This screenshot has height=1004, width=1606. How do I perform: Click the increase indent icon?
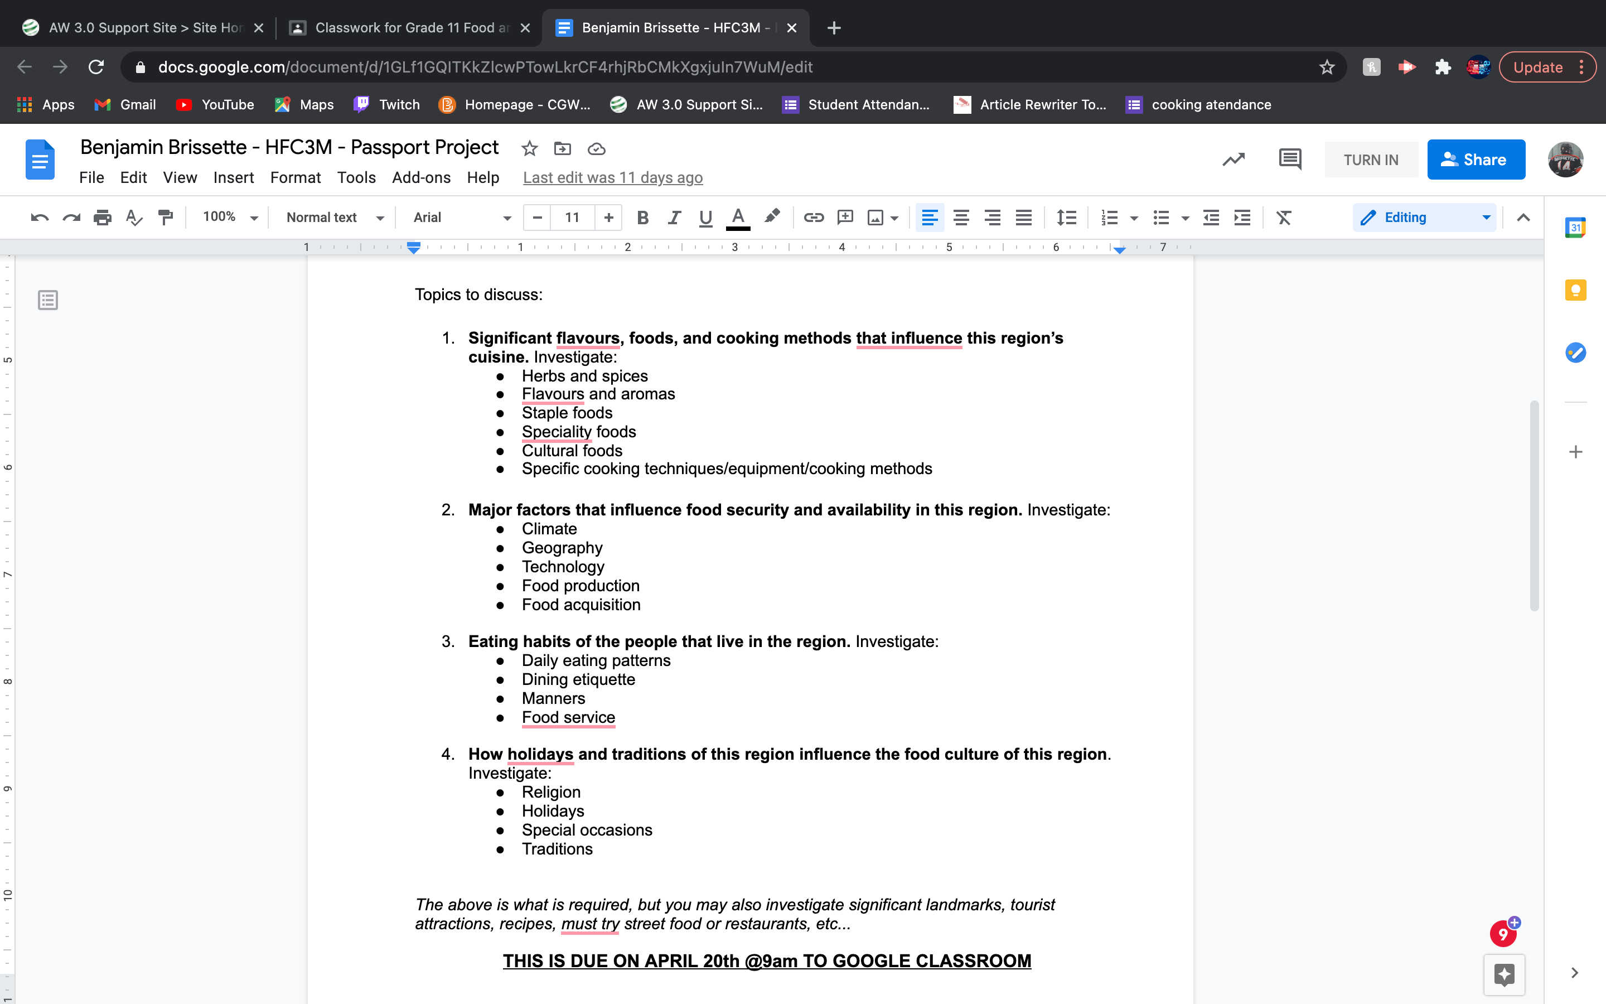(x=1242, y=217)
